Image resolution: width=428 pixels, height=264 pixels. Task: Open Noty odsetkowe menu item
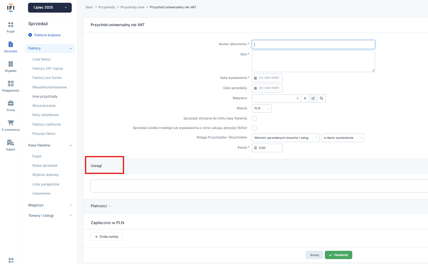tap(46, 115)
